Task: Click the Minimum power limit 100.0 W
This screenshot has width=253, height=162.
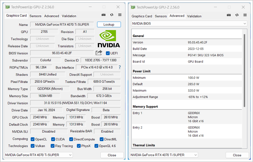Action: click(x=193, y=77)
